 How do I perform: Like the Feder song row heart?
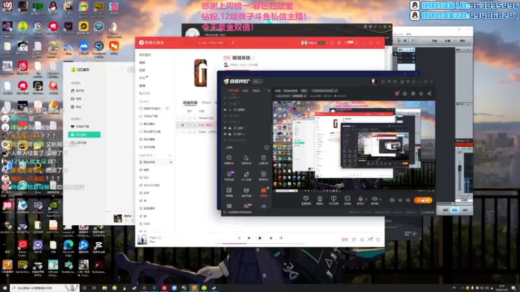click(x=189, y=132)
